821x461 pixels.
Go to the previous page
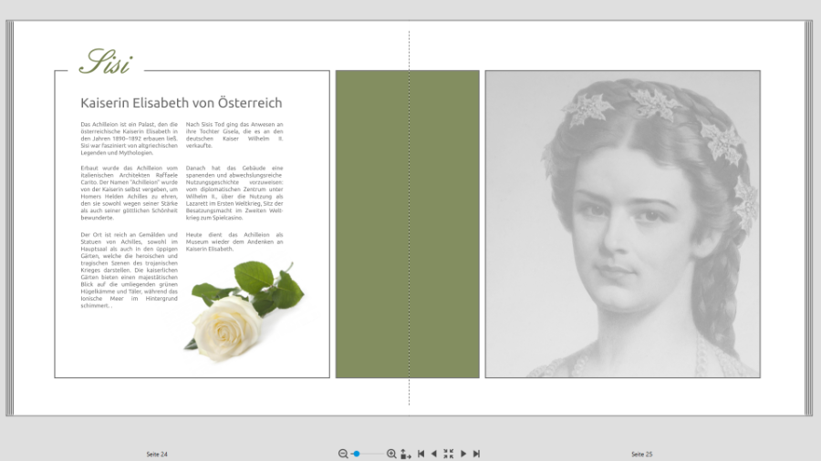click(433, 454)
